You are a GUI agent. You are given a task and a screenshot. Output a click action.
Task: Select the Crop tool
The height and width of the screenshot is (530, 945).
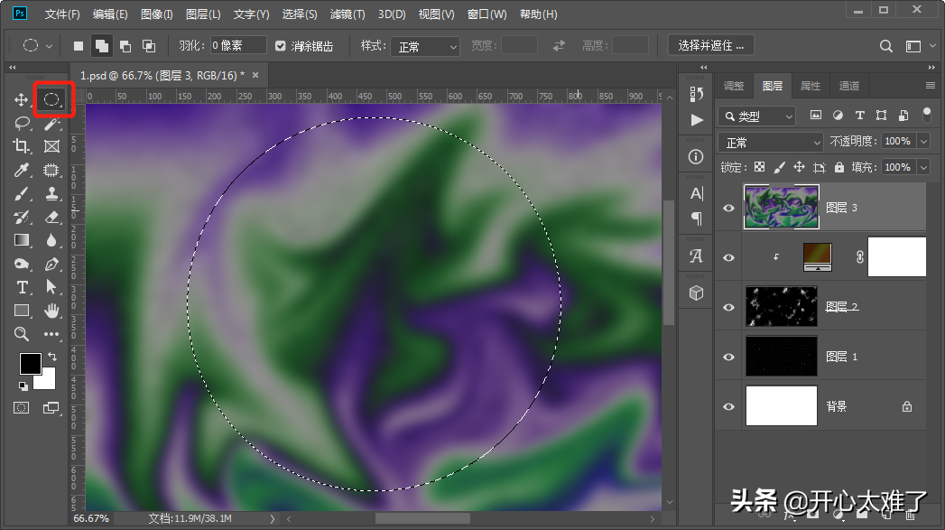pos(22,146)
